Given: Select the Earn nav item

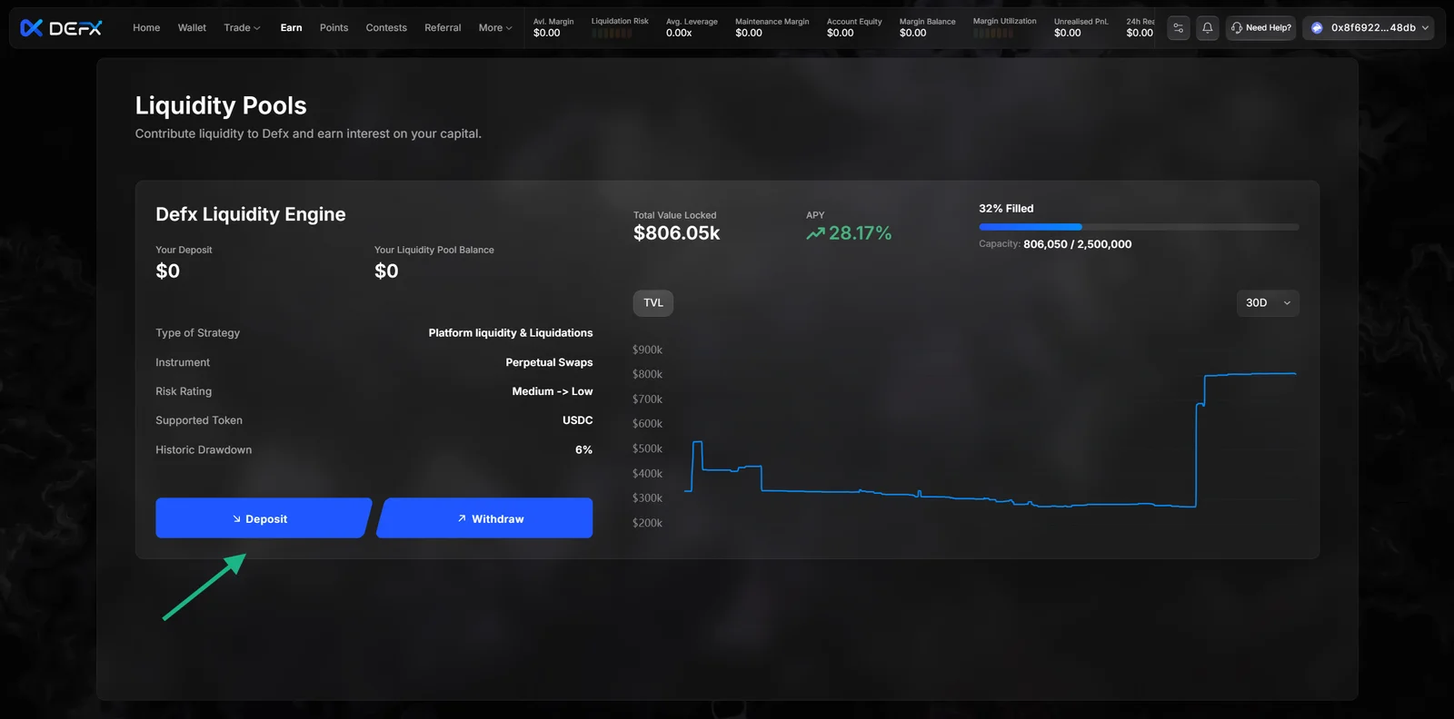Looking at the screenshot, I should click(x=291, y=28).
